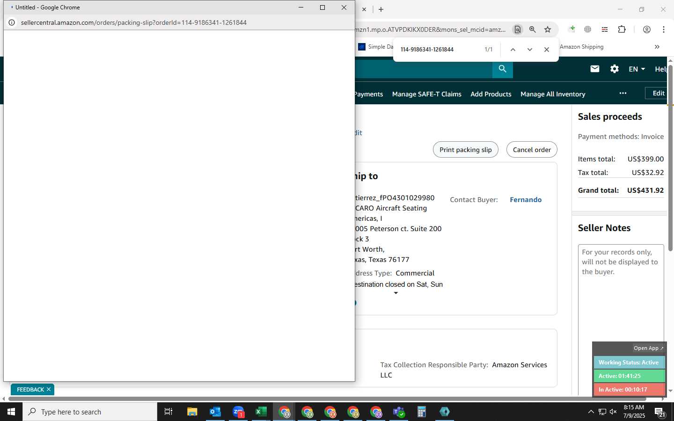Open the Amazon Shipping bookmark
The image size is (674, 421).
tap(581, 47)
